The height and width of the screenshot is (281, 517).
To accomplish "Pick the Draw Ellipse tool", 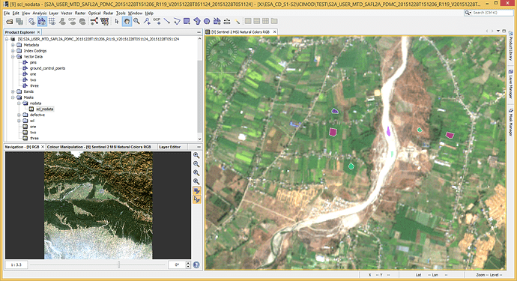I will 207,22.
